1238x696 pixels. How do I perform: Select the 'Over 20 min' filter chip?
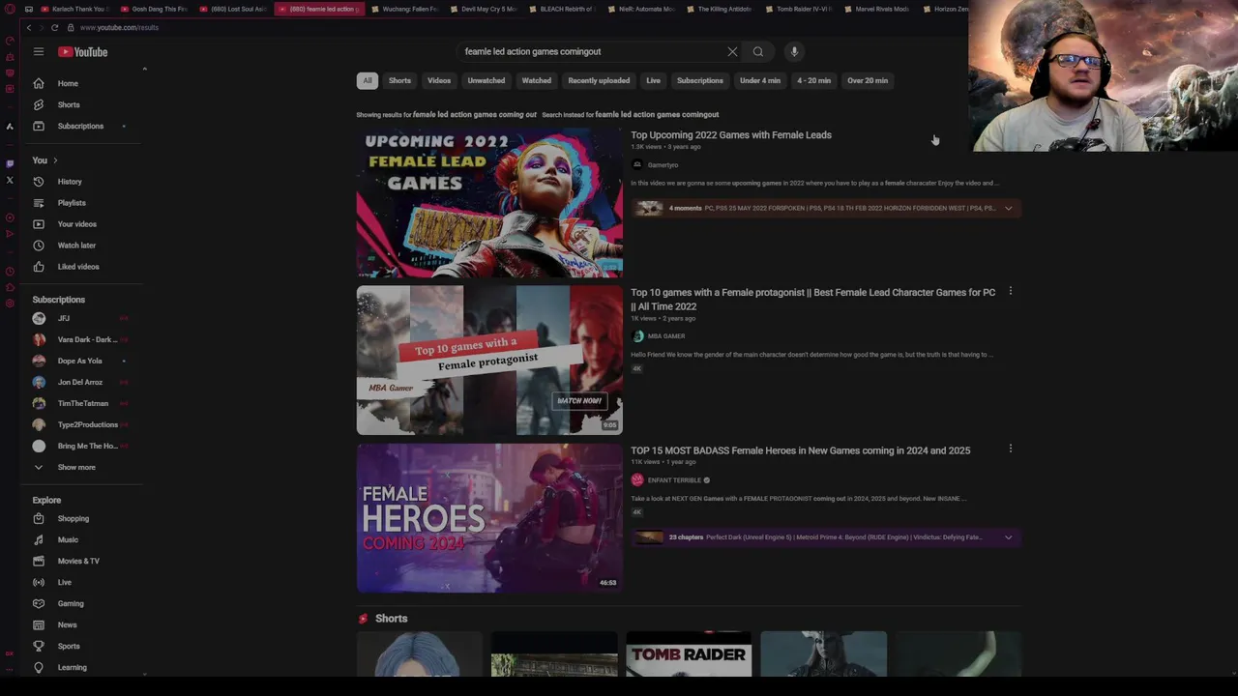[x=868, y=80]
